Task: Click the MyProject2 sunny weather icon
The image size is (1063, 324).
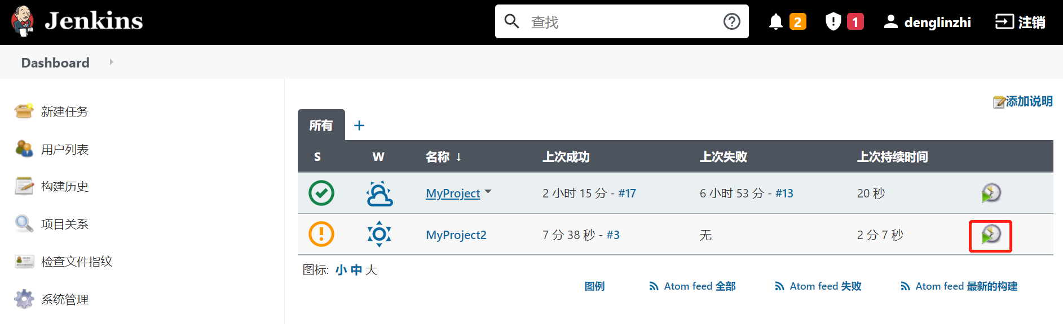Action: pos(379,234)
